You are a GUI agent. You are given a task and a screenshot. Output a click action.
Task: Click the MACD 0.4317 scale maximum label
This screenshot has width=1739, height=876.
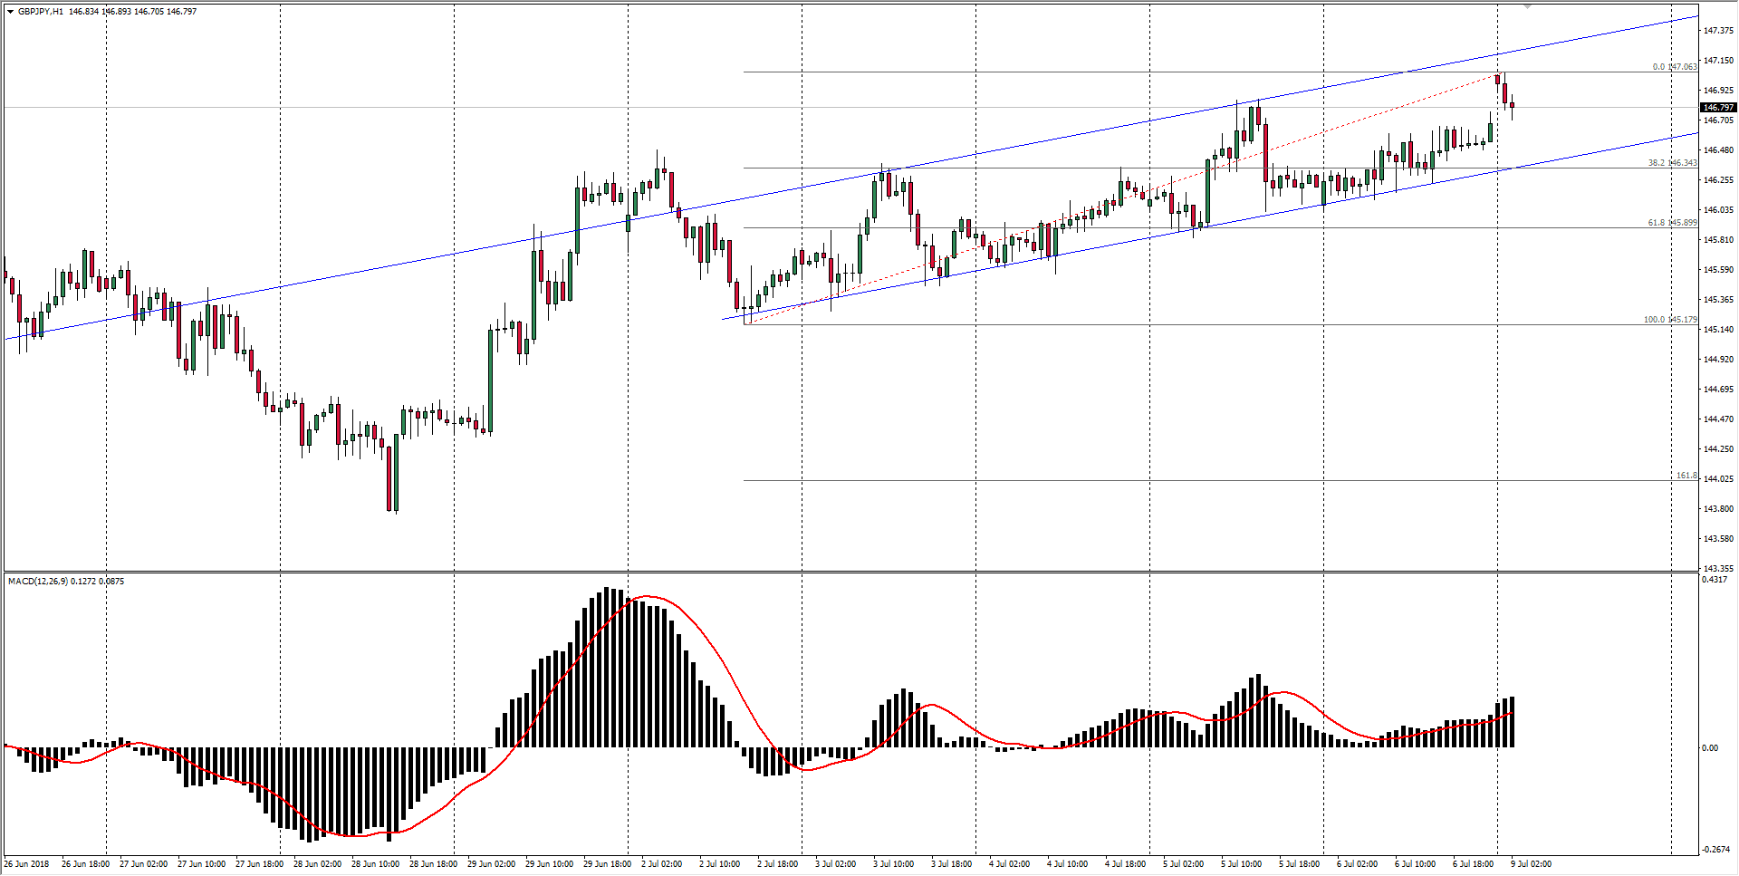[1714, 580]
